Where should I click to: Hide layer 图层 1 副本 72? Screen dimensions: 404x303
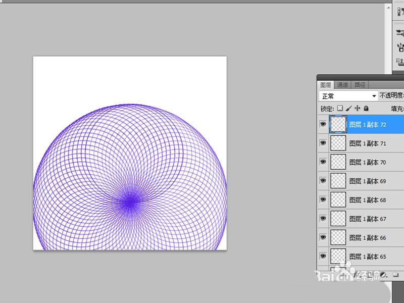323,124
